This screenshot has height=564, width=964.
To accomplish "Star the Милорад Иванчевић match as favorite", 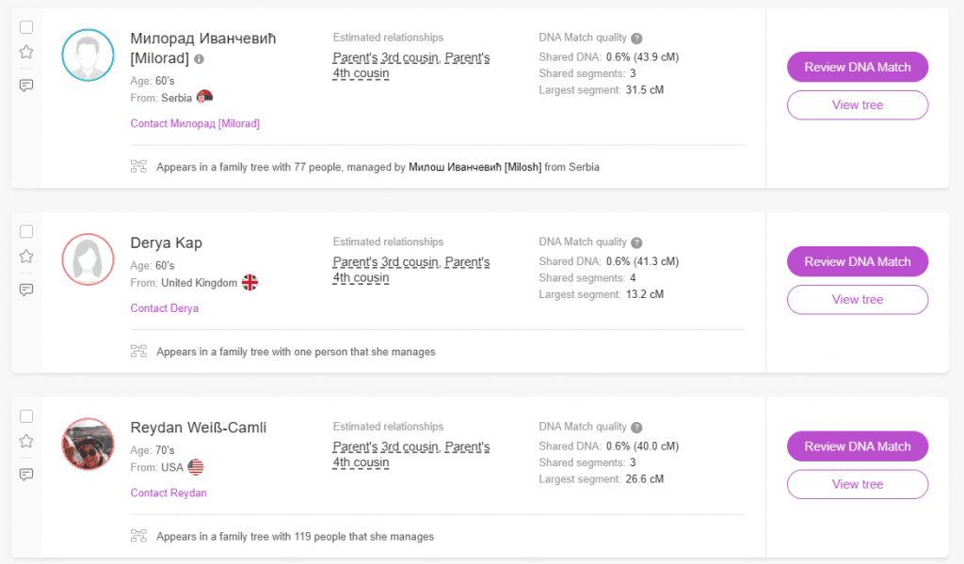I will pyautogui.click(x=26, y=53).
